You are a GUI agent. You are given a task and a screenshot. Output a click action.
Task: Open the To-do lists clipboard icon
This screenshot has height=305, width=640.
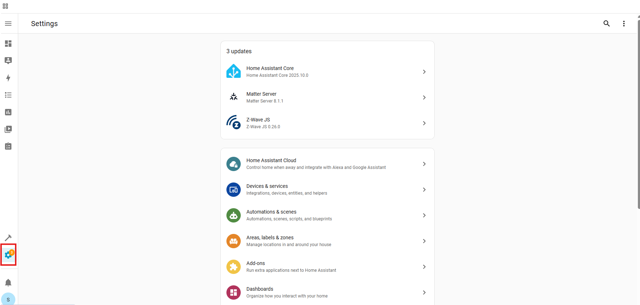pyautogui.click(x=8, y=146)
